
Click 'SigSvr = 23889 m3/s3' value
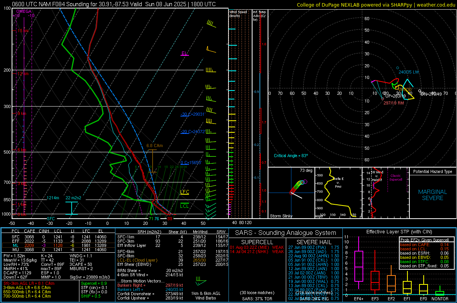[x=90, y=277]
